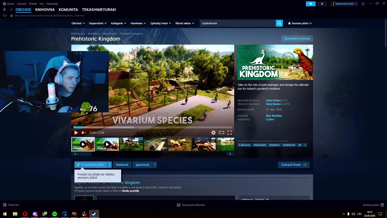Click the Logitech G Hub taskbar icon
387x218 pixels.
(64, 214)
